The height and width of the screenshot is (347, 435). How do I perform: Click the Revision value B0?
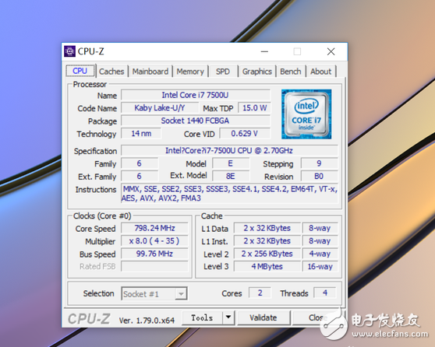320,176
